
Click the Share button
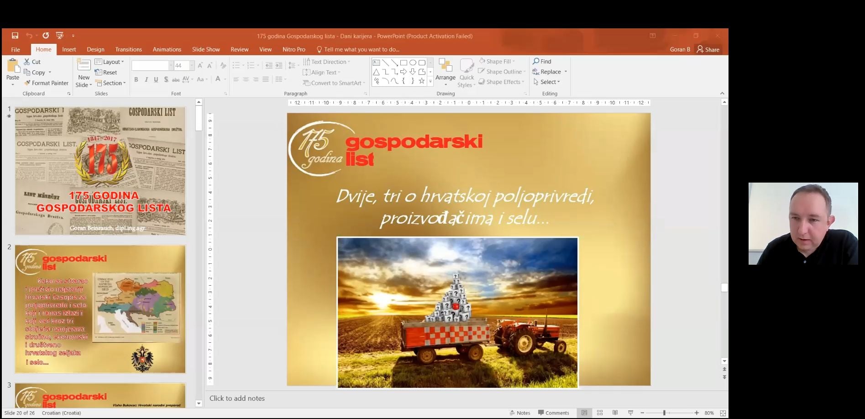(x=708, y=49)
